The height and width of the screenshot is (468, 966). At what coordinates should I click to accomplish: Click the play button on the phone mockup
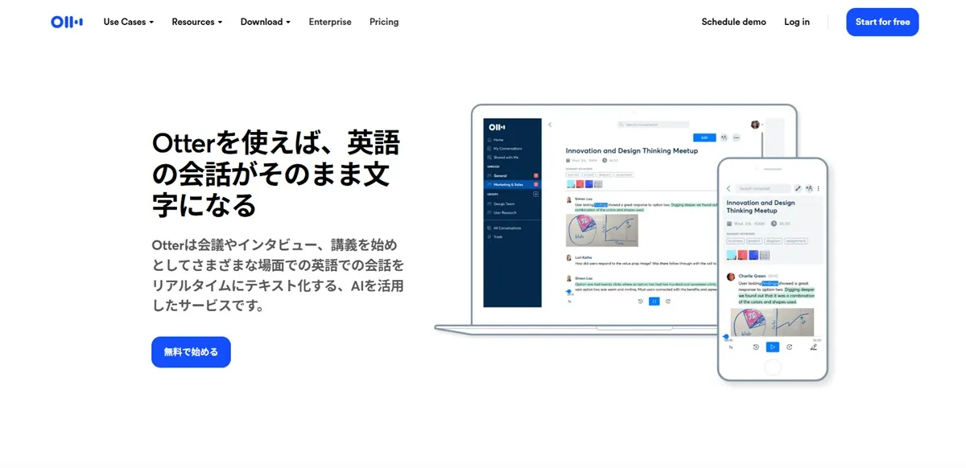[x=772, y=347]
